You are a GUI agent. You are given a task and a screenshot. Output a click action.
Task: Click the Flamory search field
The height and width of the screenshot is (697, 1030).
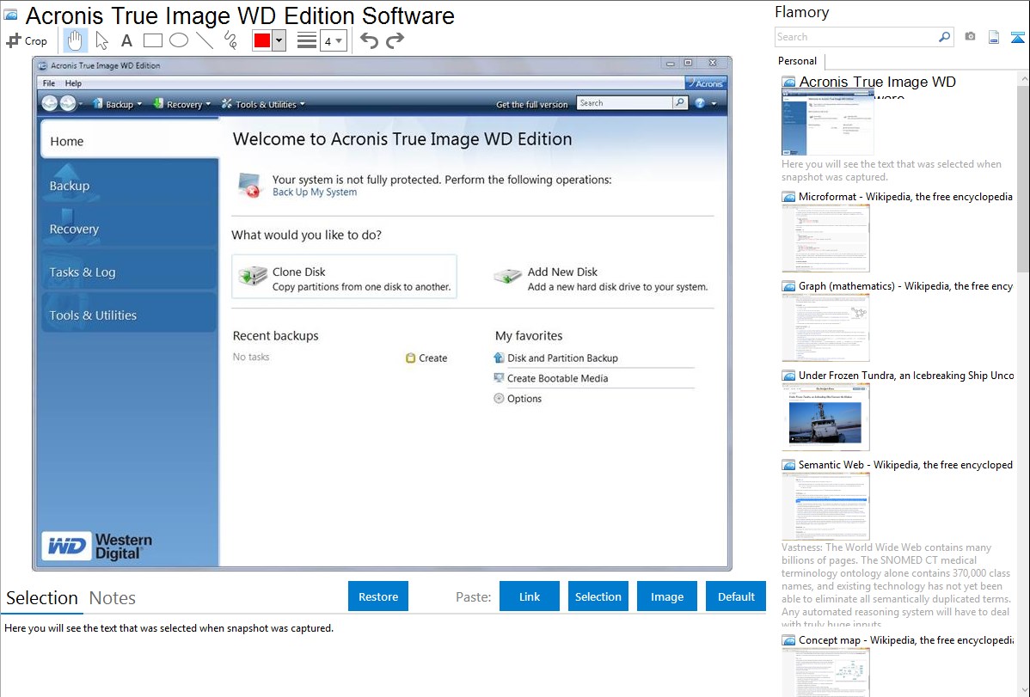856,37
